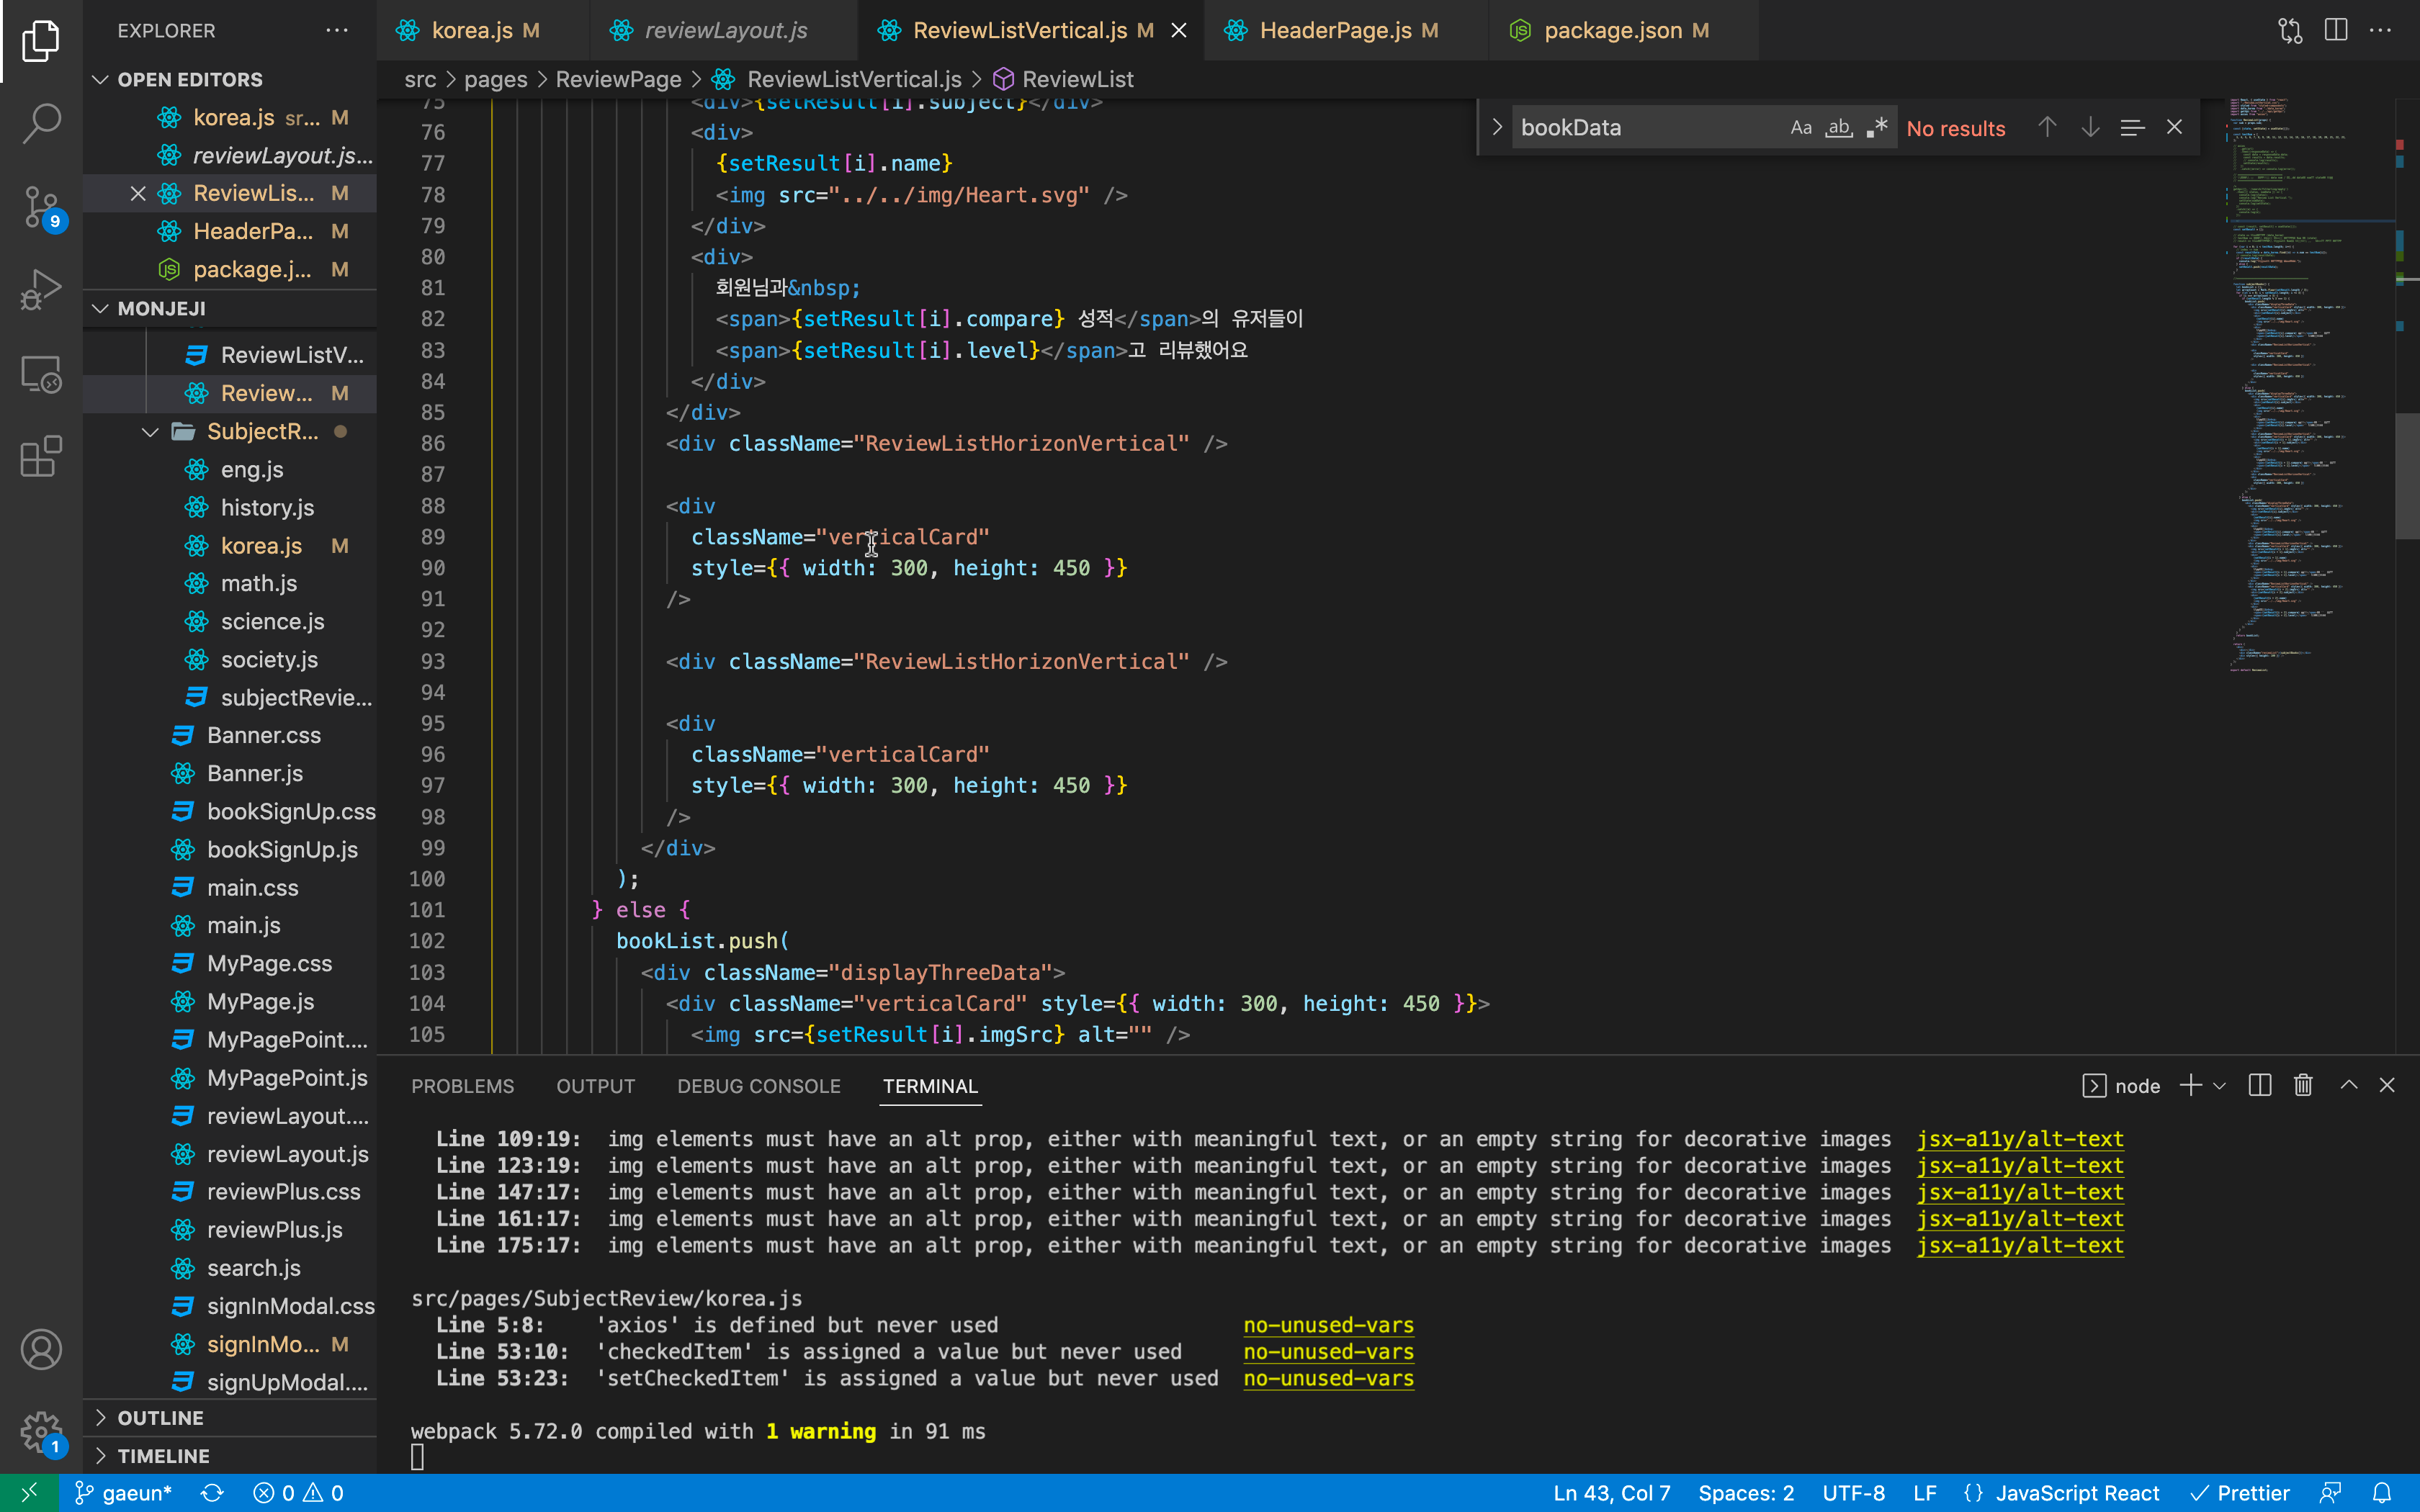Open Run and Debug view

tap(41, 290)
